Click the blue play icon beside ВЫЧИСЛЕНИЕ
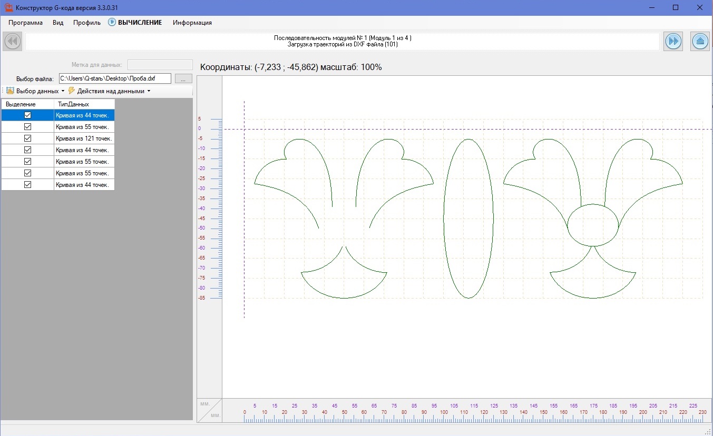 [112, 22]
